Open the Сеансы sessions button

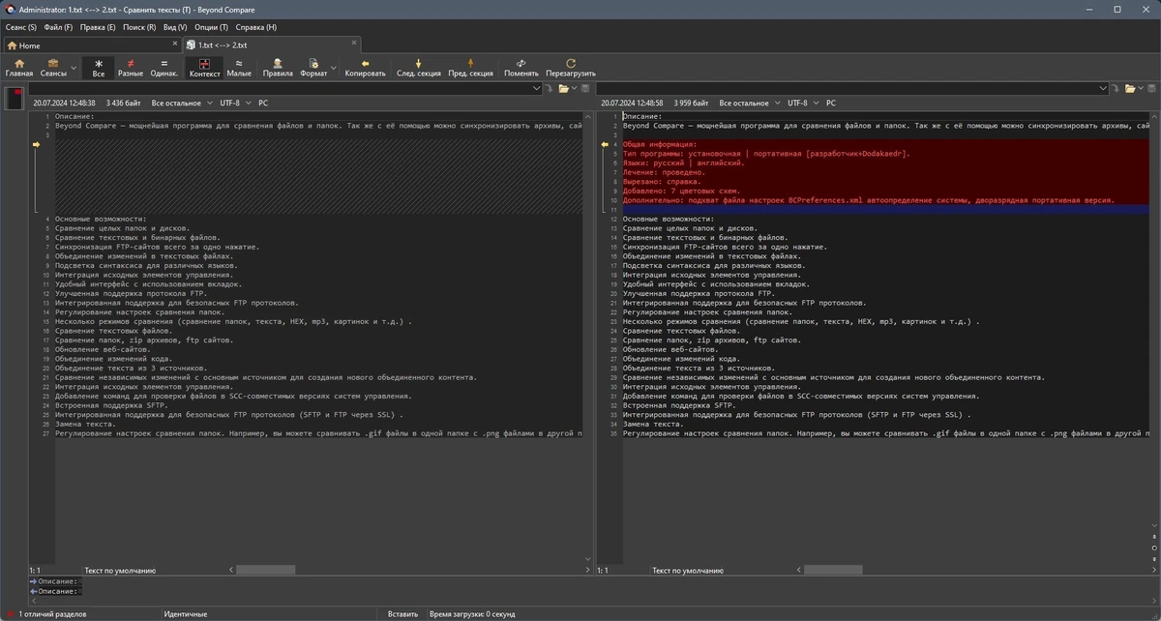coord(53,68)
